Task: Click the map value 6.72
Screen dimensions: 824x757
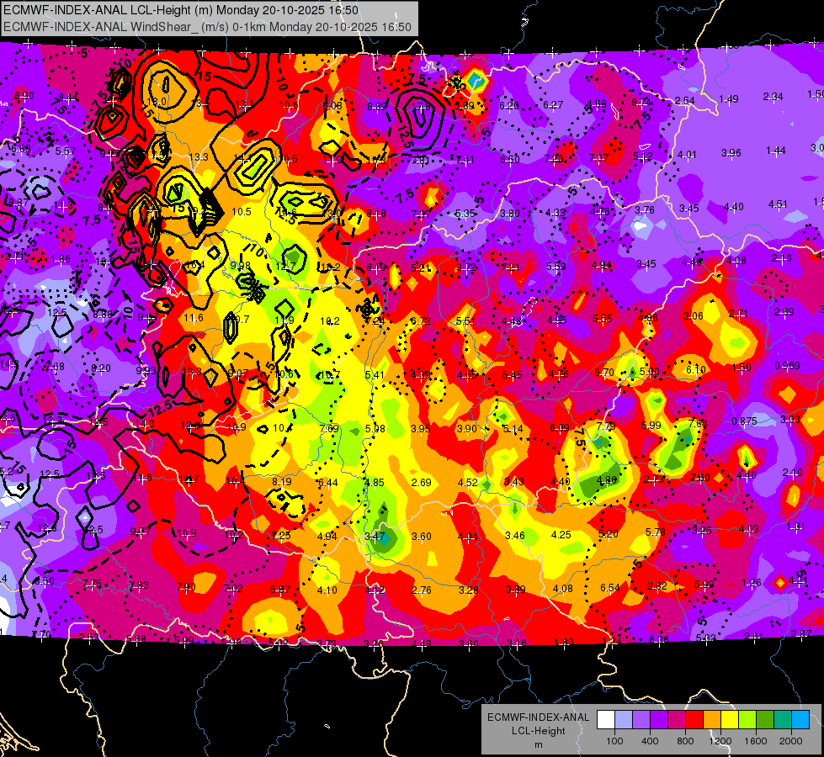Action: tap(420, 321)
